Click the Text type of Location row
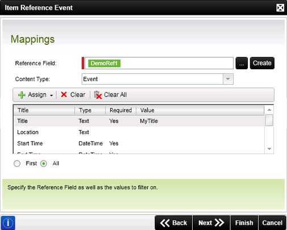 pyautogui.click(x=84, y=132)
